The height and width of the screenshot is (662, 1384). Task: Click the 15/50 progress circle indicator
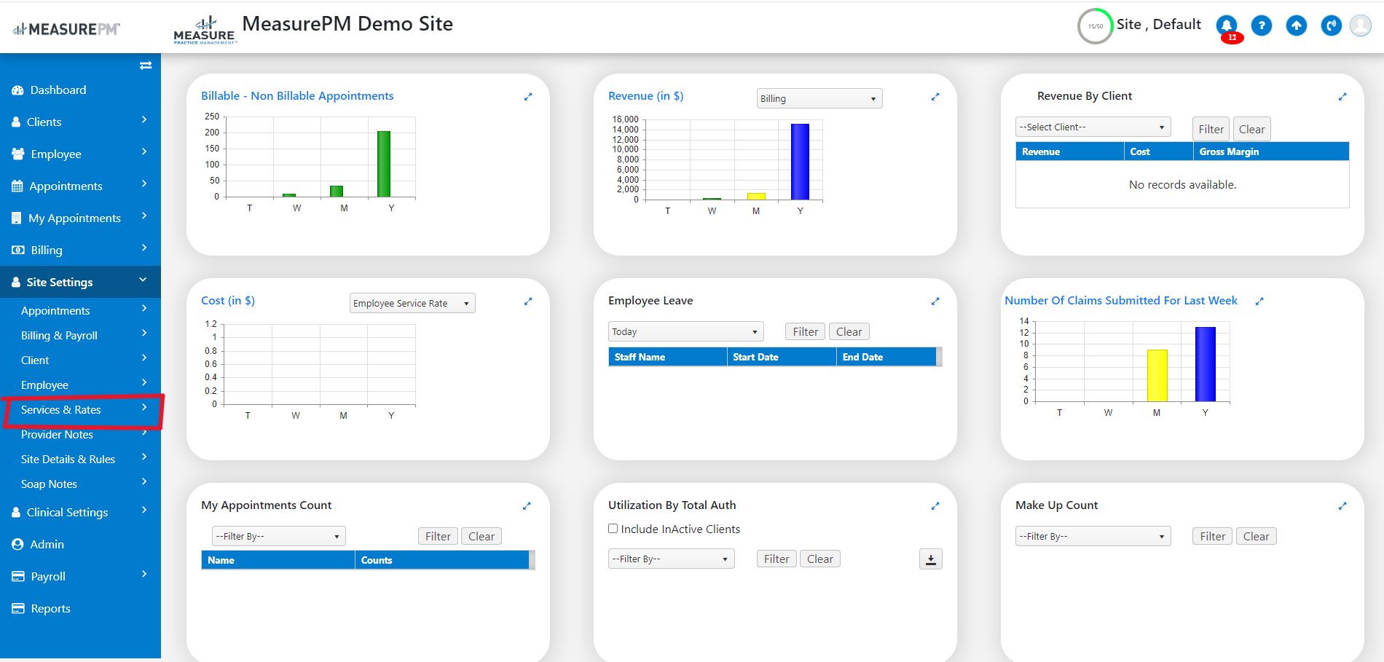pos(1095,26)
